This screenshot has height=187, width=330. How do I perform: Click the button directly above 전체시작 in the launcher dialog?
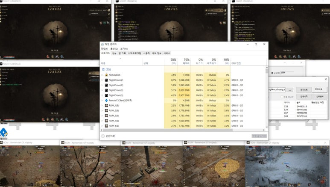(x=304, y=89)
